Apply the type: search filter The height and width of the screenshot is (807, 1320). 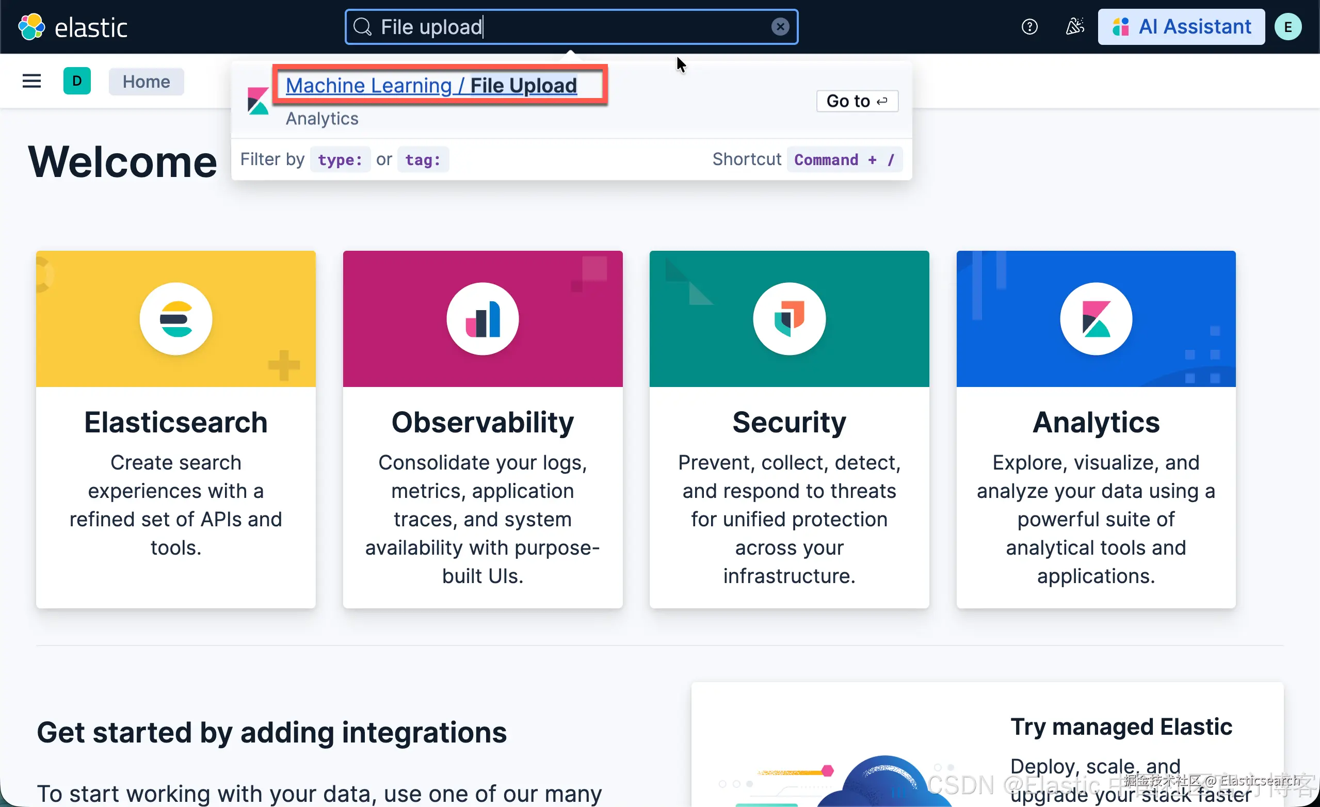click(x=340, y=159)
